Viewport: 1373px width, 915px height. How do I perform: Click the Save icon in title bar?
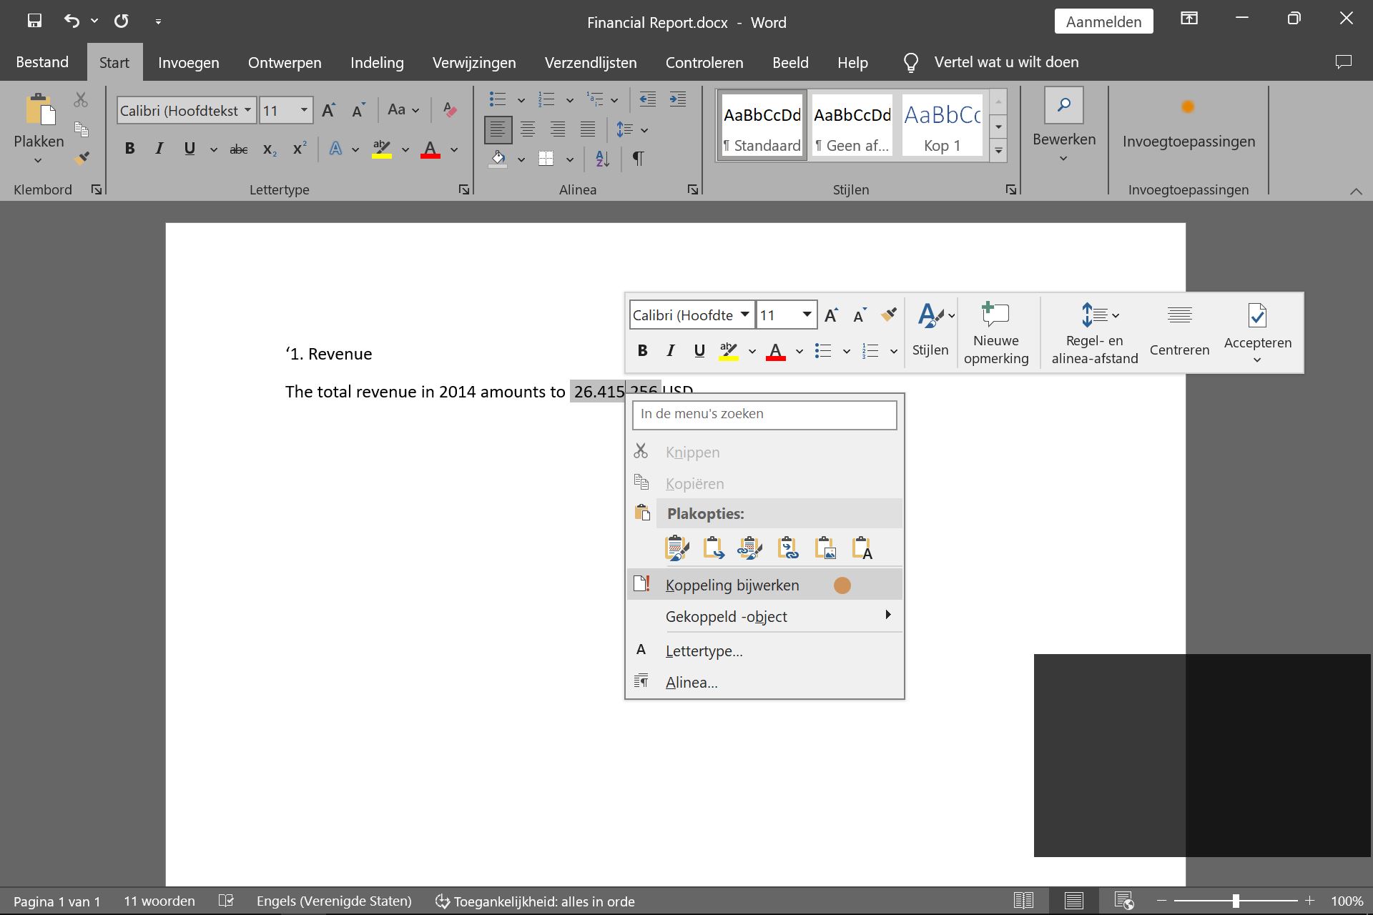34,21
